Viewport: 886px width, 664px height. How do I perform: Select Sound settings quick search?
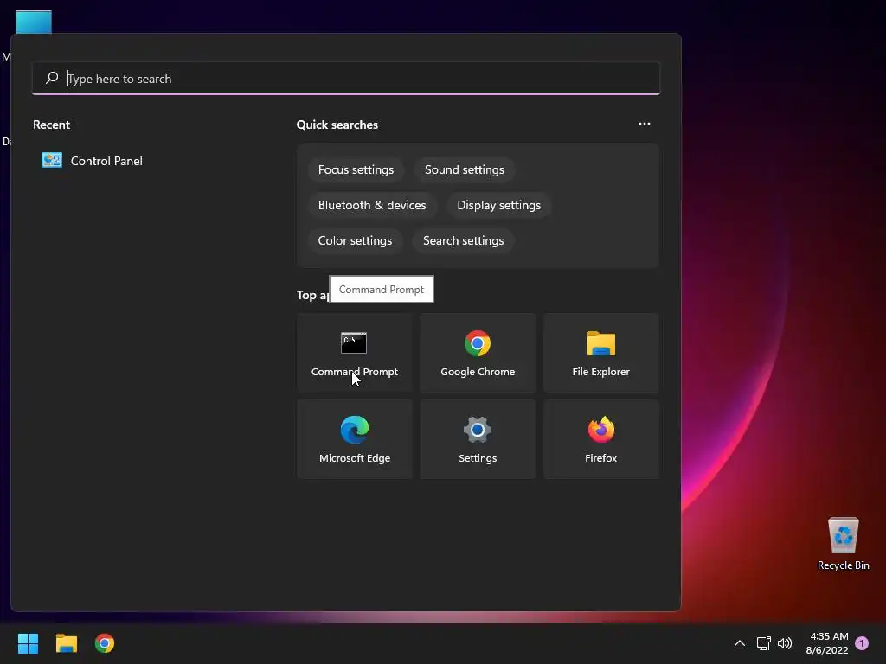click(465, 170)
